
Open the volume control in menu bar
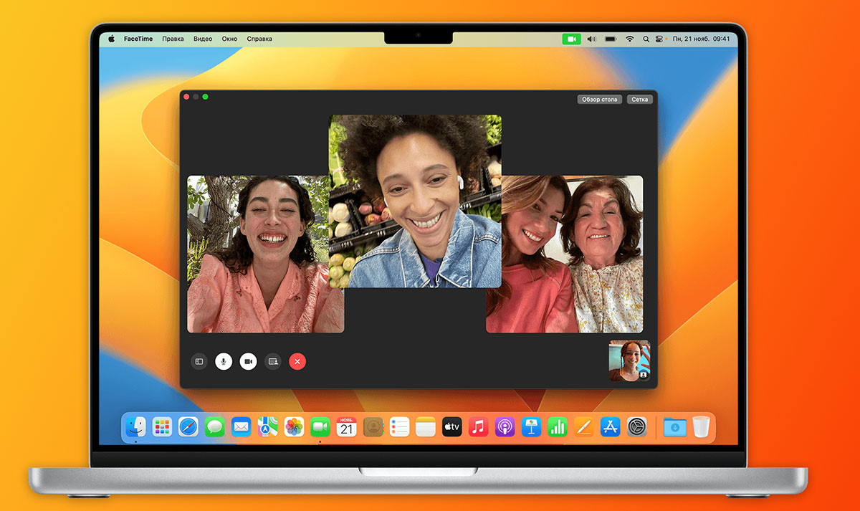point(592,39)
